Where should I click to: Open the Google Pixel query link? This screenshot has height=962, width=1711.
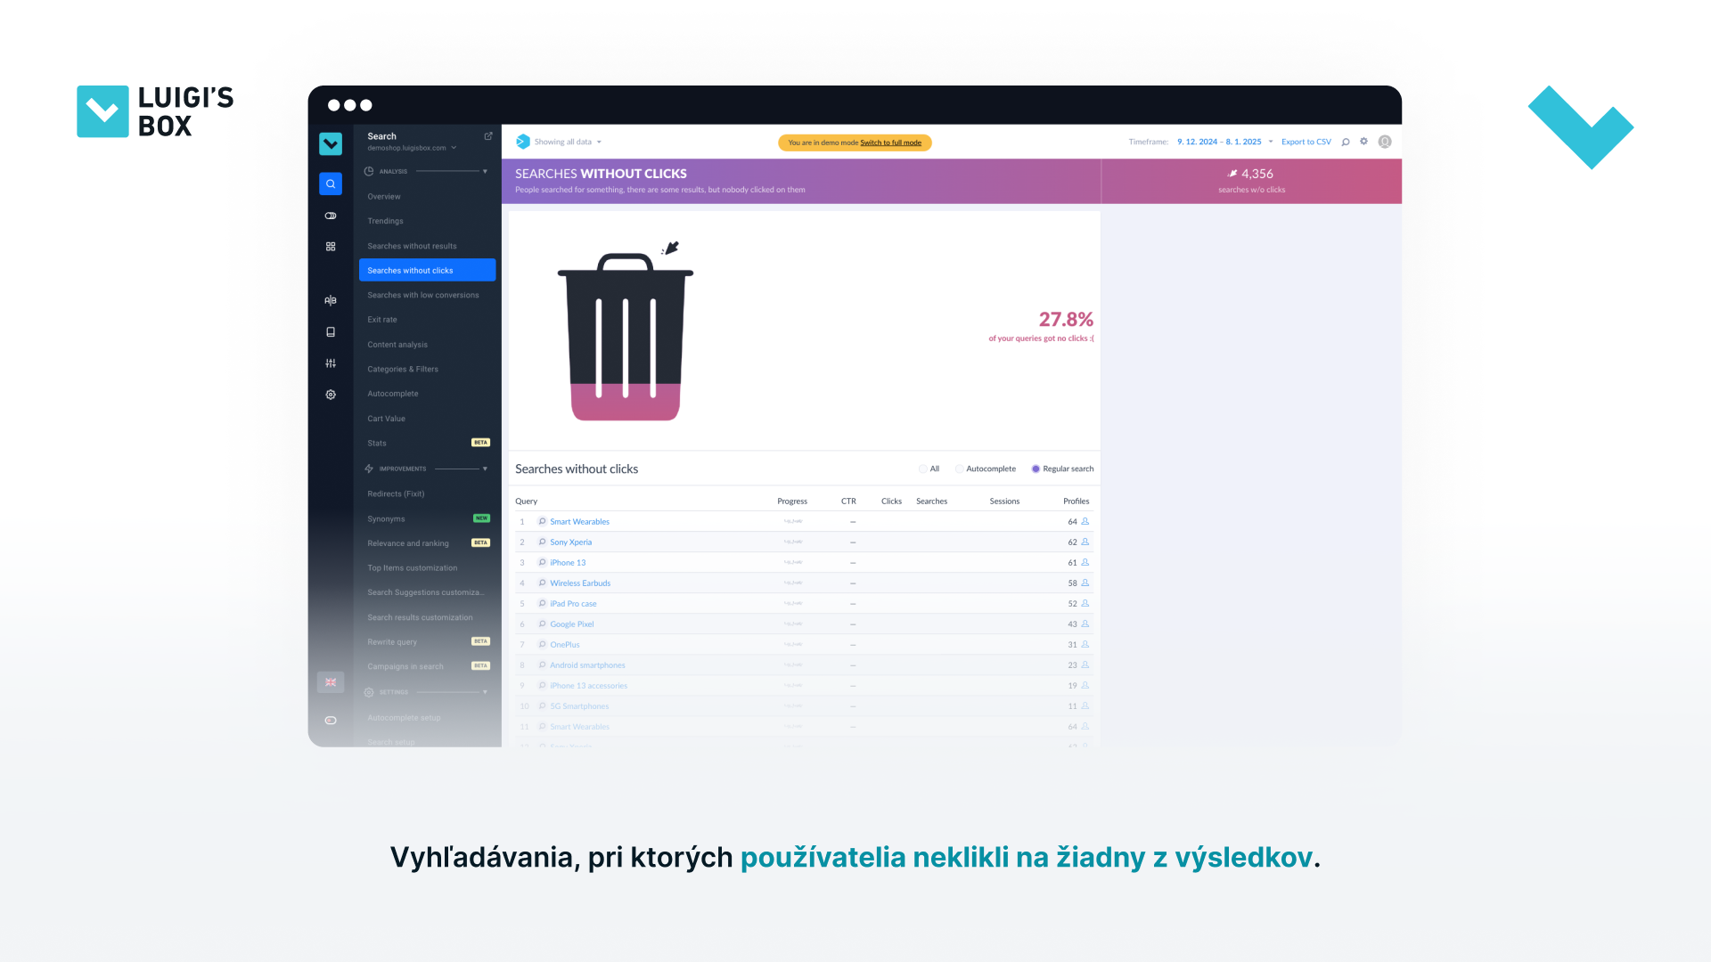pos(571,624)
